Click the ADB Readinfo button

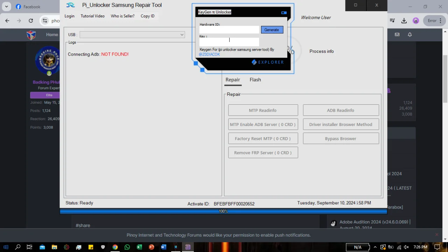point(341,110)
